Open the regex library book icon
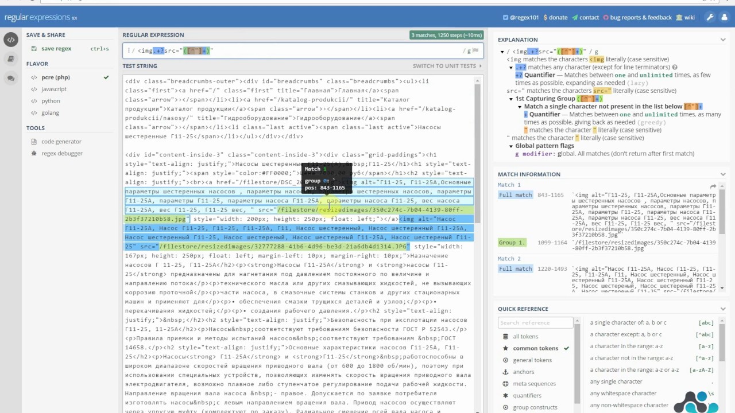Image resolution: width=735 pixels, height=413 pixels. pyautogui.click(x=10, y=59)
